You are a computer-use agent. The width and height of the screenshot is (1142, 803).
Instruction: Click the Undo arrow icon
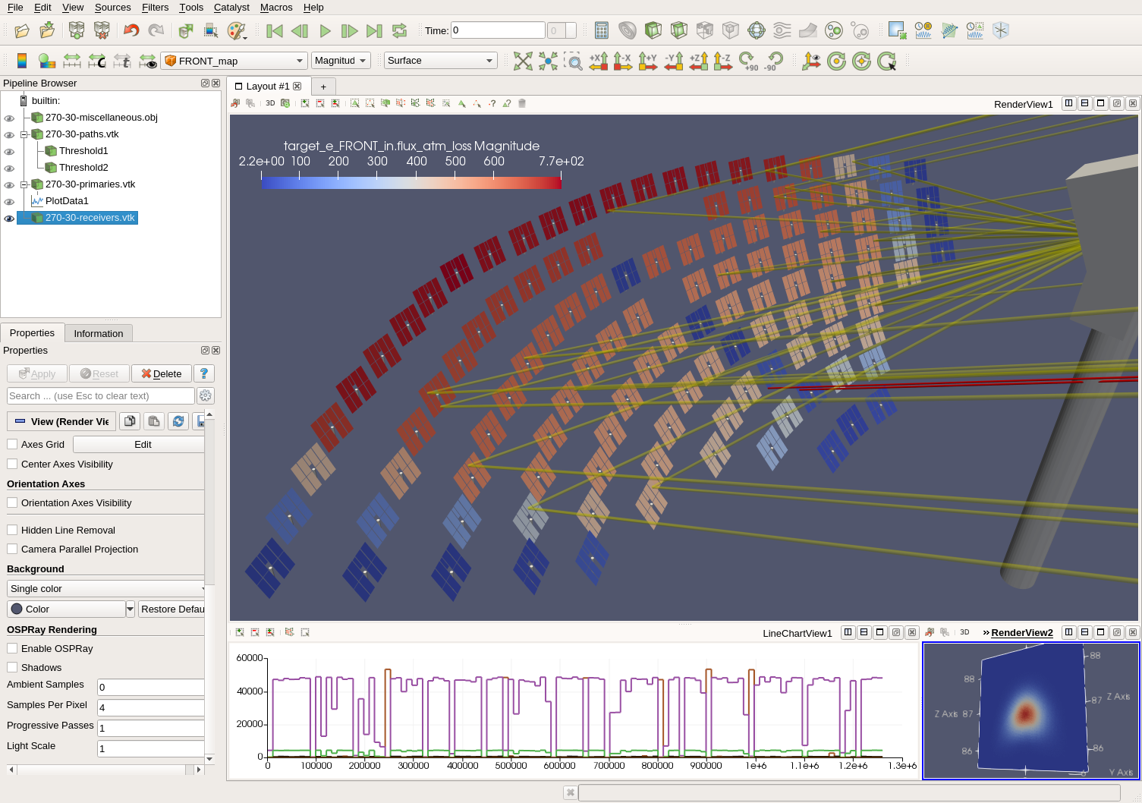[x=131, y=31]
